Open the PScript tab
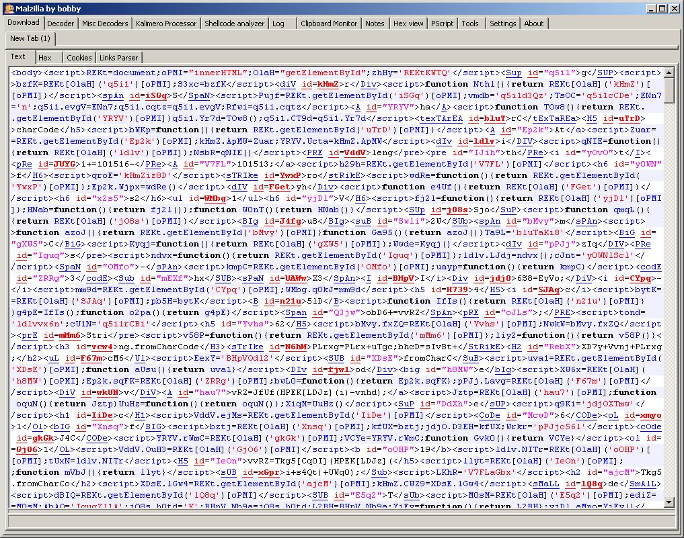The width and height of the screenshot is (684, 538). click(x=443, y=24)
